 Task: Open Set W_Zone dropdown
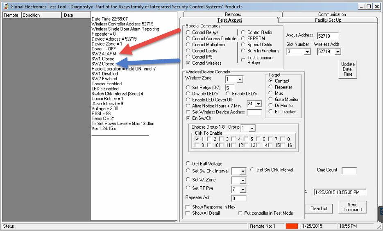pyautogui.click(x=243, y=181)
